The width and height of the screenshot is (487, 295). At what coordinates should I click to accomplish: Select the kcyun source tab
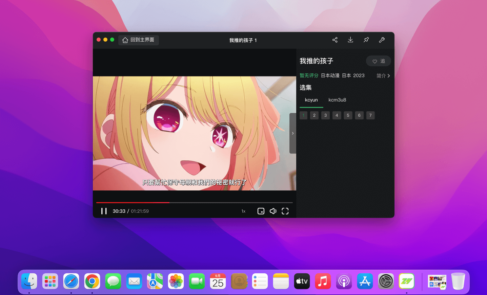click(311, 100)
